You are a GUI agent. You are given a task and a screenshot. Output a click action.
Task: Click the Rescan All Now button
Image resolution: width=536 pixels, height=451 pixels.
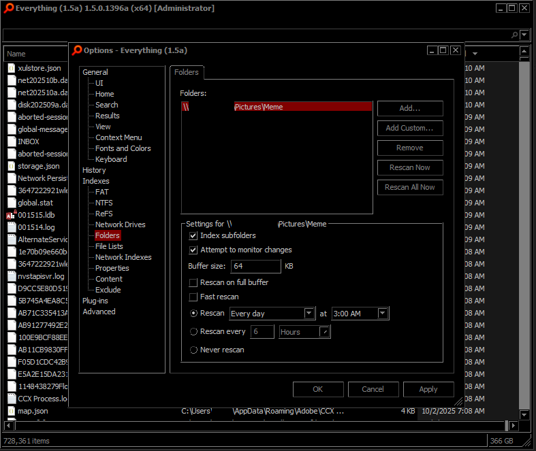(409, 187)
